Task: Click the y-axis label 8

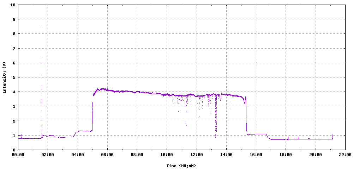Action: click(14, 34)
